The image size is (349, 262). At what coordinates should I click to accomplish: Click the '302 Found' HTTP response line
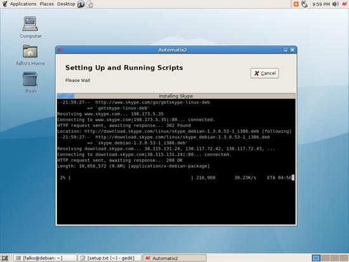coord(124,126)
